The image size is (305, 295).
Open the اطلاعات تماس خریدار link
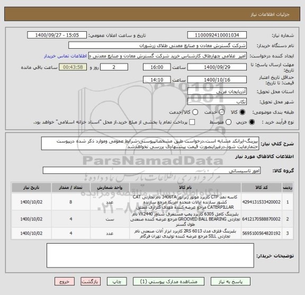[x=65, y=56]
